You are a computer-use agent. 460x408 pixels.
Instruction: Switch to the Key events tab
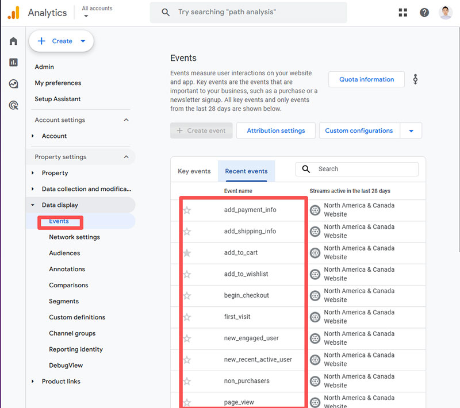(194, 171)
